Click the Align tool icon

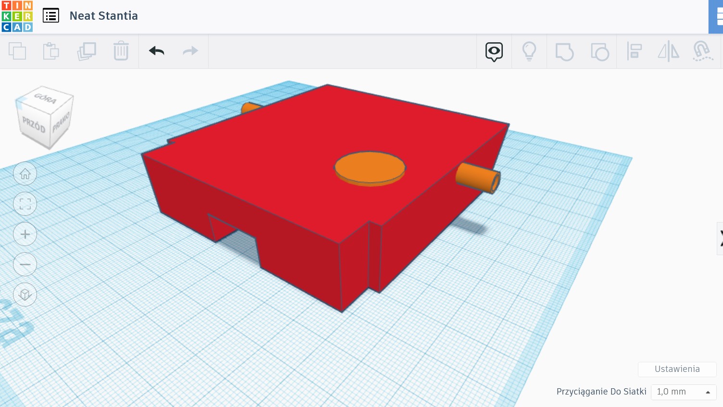(634, 51)
